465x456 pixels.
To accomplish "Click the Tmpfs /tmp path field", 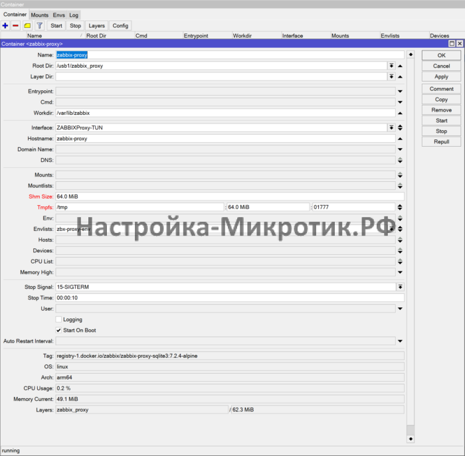I will (139, 207).
